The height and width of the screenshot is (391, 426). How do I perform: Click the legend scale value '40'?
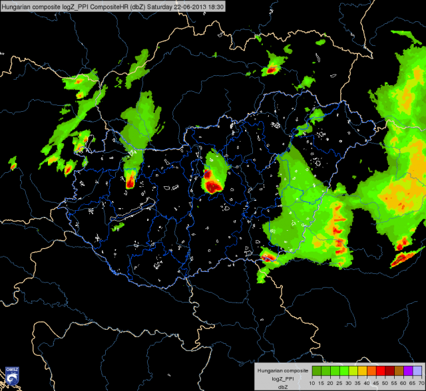pyautogui.click(x=367, y=383)
